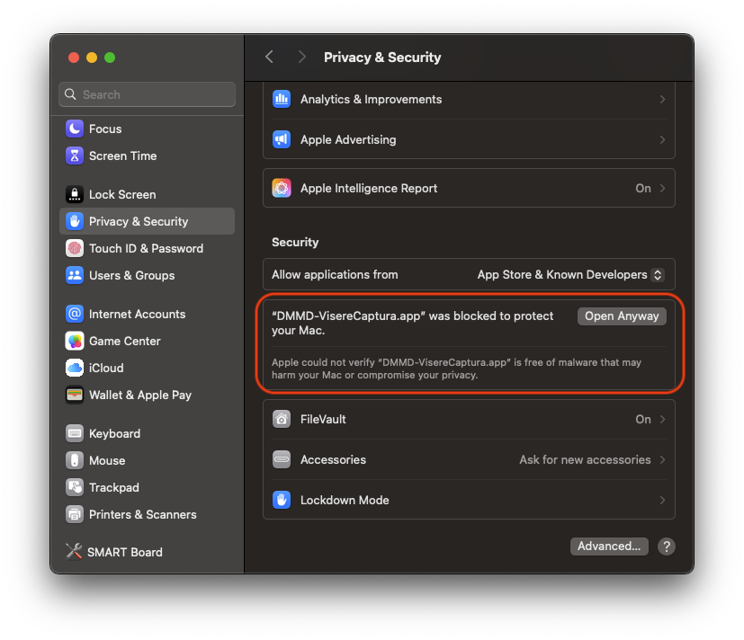Click the FileVault On status text
The width and height of the screenshot is (744, 640).
coord(643,419)
